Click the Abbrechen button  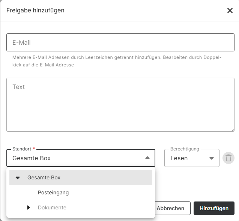(x=170, y=208)
